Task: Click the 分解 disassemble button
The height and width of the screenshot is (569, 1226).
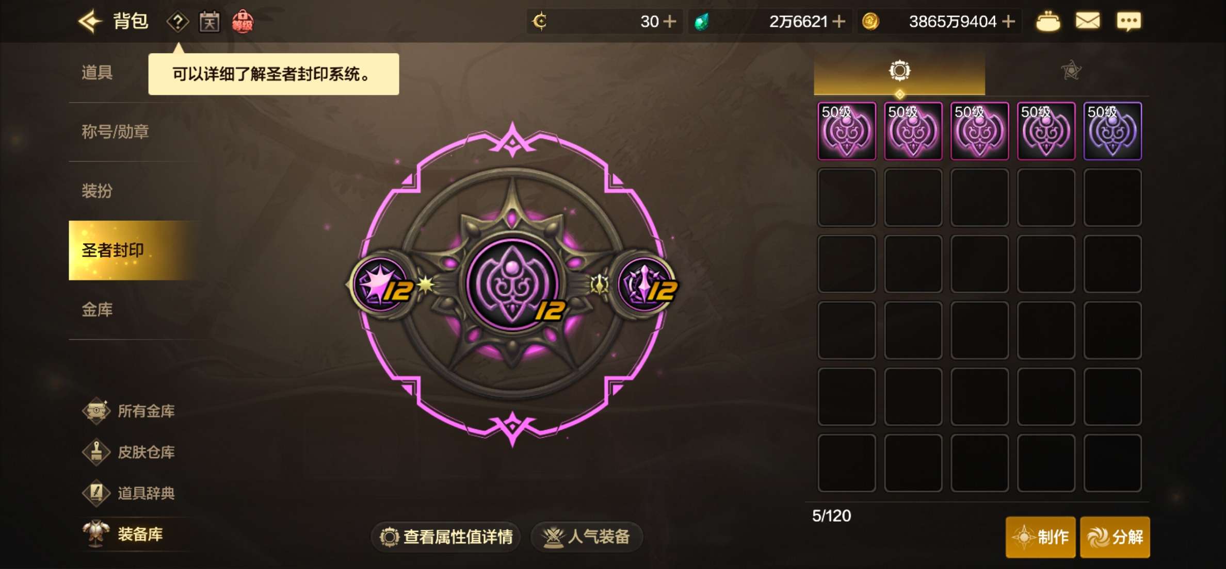Action: tap(1115, 537)
